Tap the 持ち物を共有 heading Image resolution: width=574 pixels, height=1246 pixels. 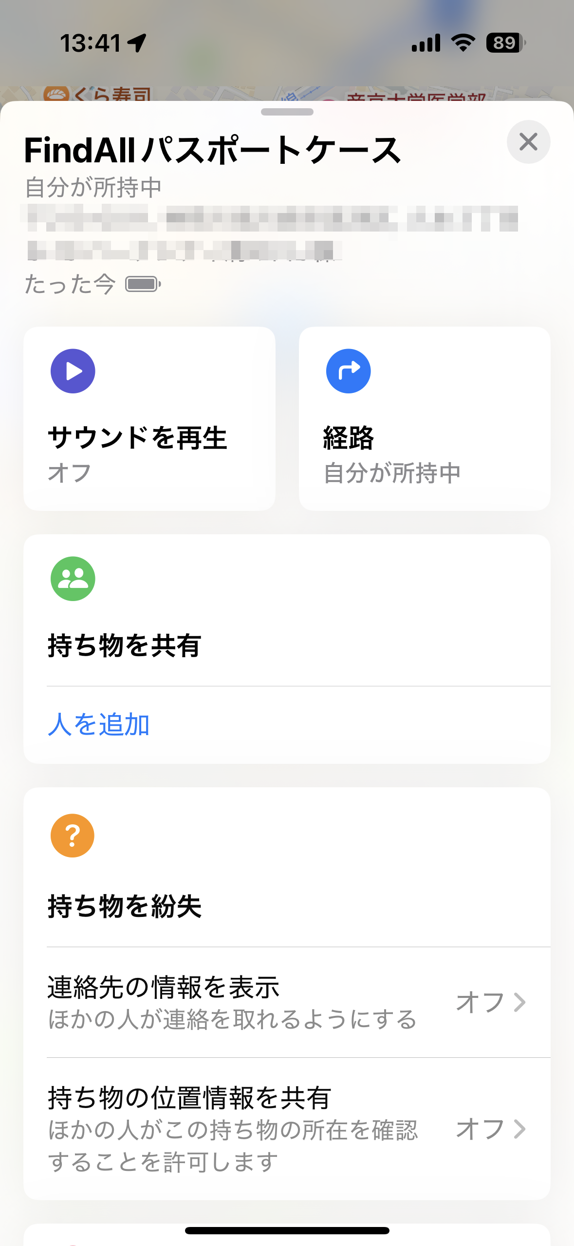[125, 645]
